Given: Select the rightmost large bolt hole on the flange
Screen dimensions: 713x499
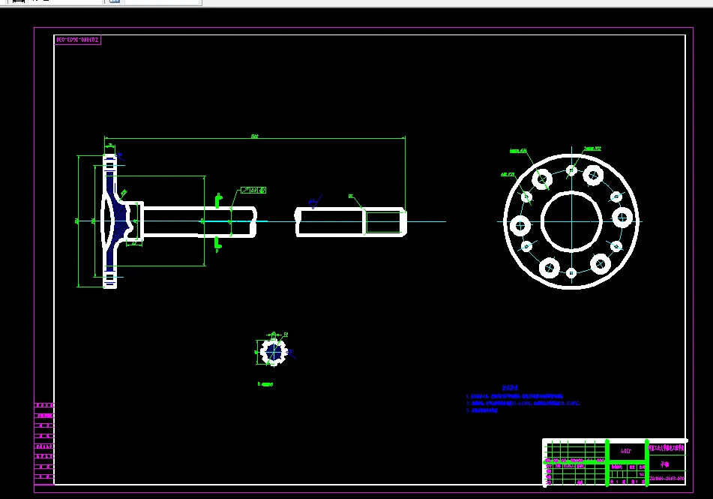Looking at the screenshot, I should pos(622,218).
